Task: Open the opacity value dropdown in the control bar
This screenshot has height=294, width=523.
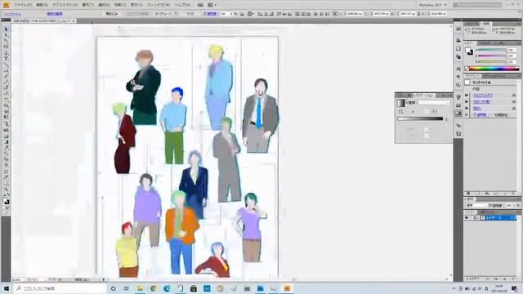Action: click(232, 14)
